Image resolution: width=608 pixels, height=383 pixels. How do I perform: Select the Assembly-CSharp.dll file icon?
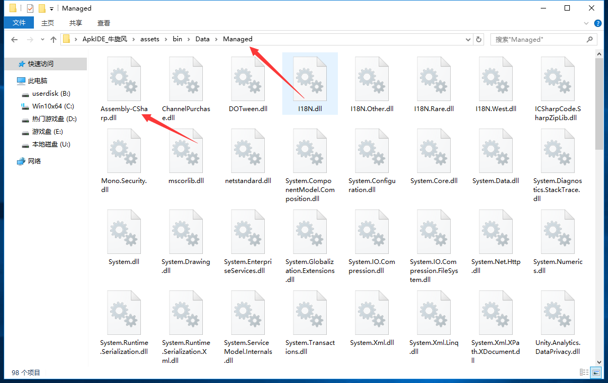point(124,79)
